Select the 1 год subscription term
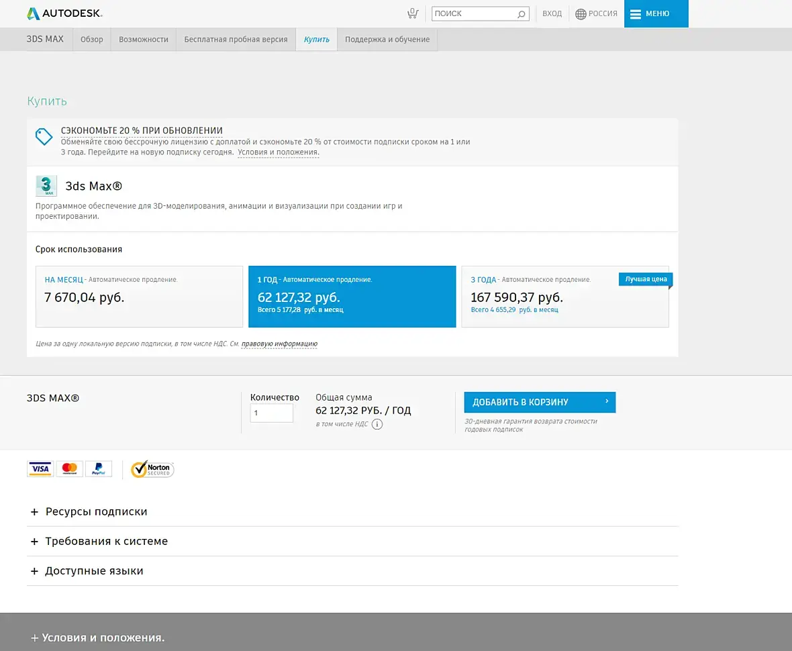 [x=352, y=297]
